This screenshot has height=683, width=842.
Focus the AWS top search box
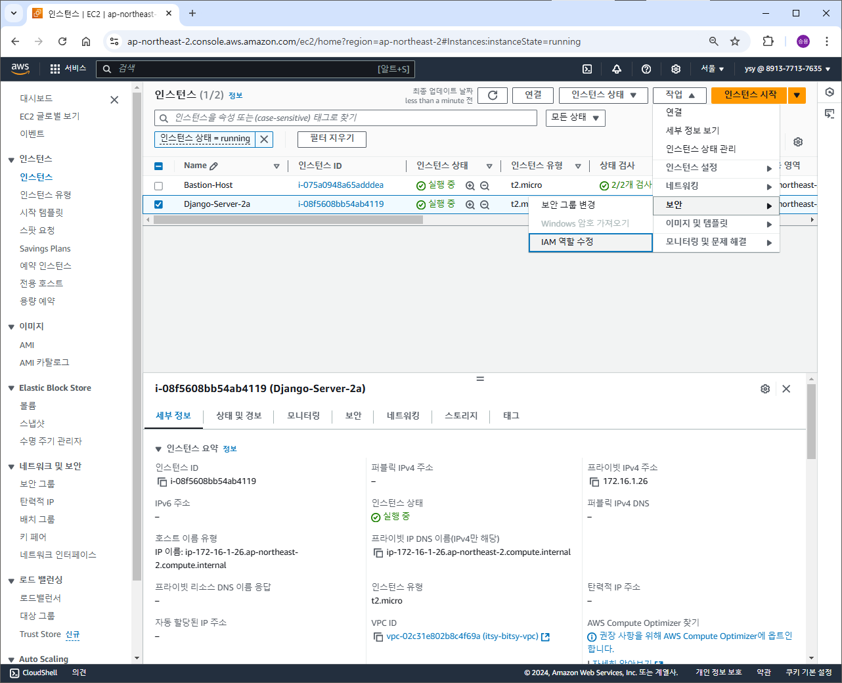tap(255, 69)
